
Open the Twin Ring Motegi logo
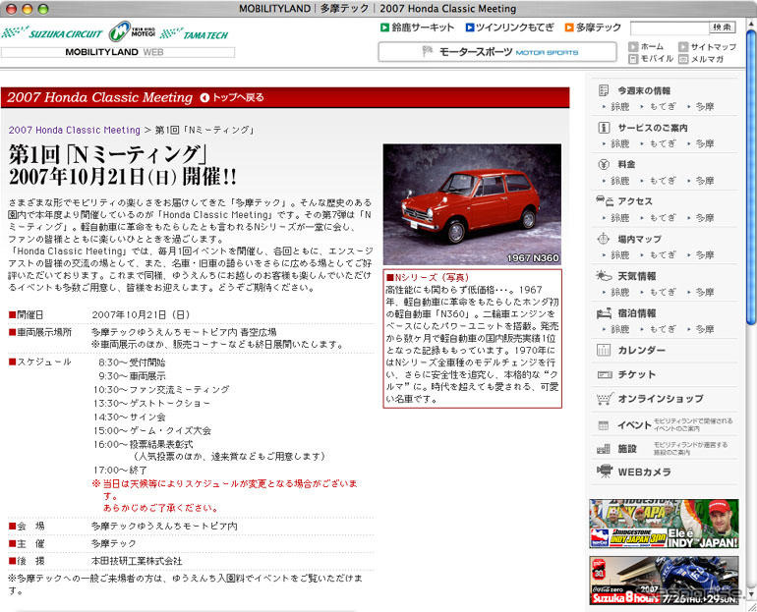(x=132, y=31)
